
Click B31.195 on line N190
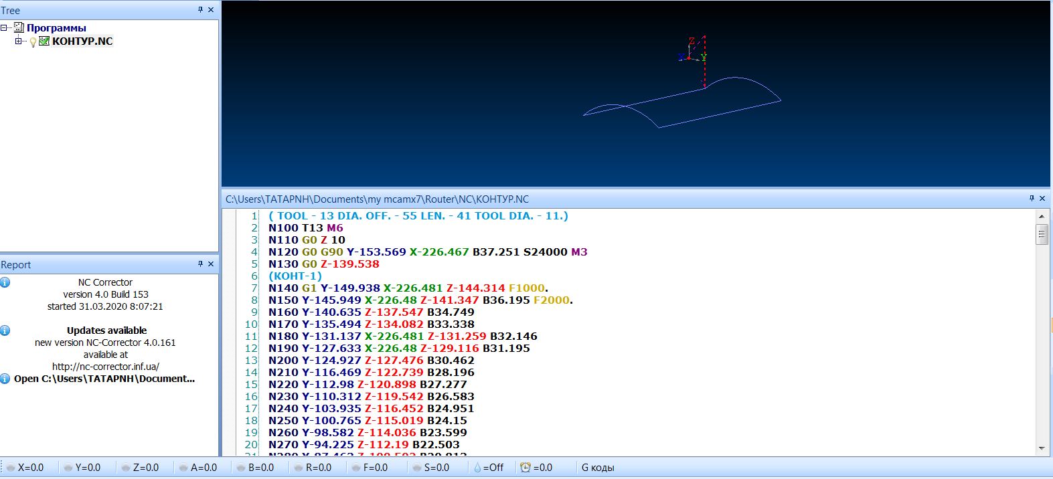click(x=506, y=349)
